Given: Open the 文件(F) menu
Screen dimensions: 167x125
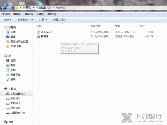Looking at the screenshot, I should click(x=6, y=14).
